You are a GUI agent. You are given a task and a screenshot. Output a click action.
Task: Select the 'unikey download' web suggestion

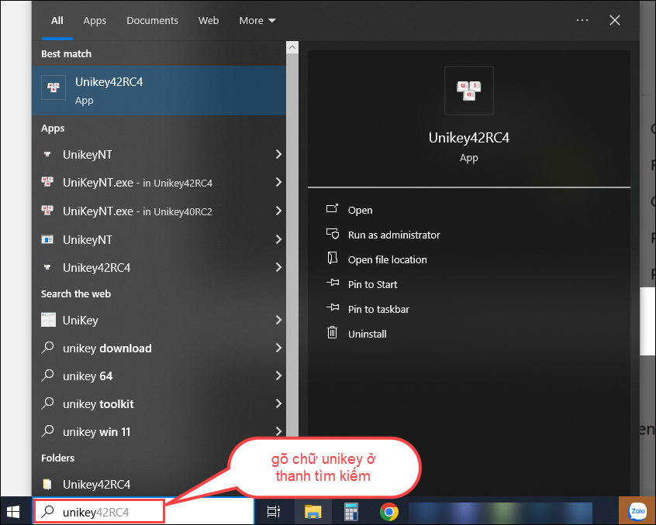(159, 348)
